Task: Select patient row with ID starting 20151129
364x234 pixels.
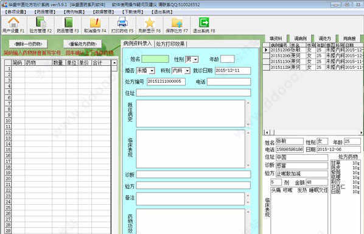Action: point(313,67)
